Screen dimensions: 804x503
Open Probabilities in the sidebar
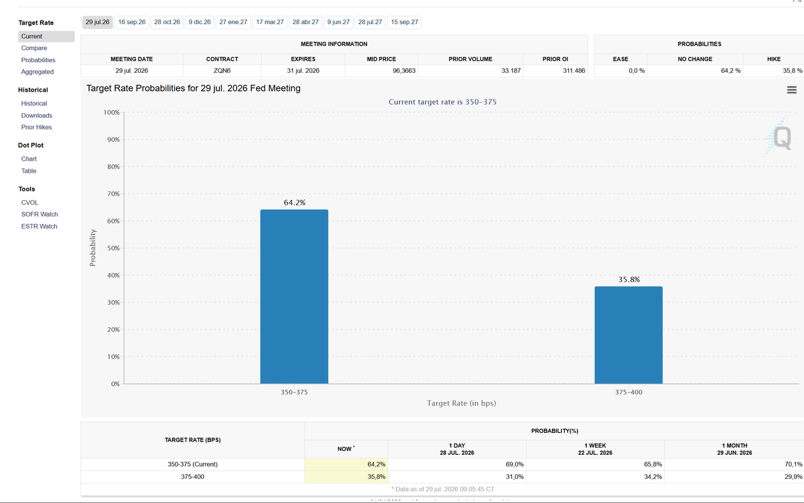pos(38,60)
